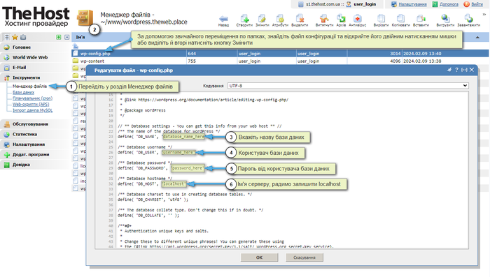This screenshot has height=277, width=490.
Task: Click the menu list view icon in sidebar
Action: pyautogui.click(x=6, y=38)
